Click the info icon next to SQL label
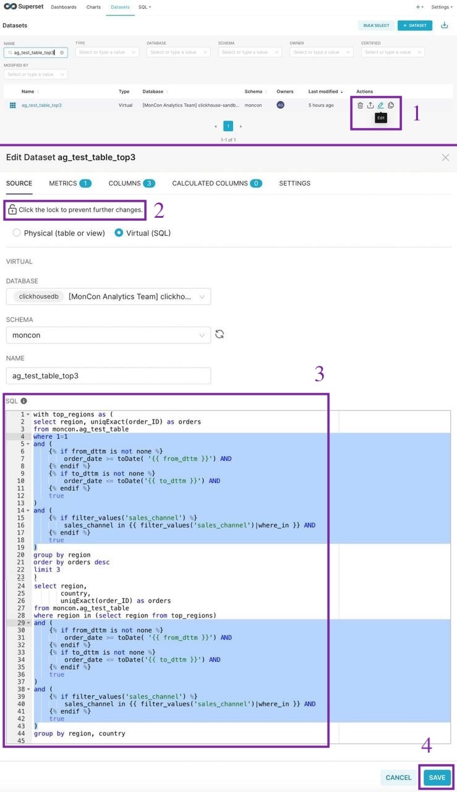The image size is (457, 792). coord(23,401)
